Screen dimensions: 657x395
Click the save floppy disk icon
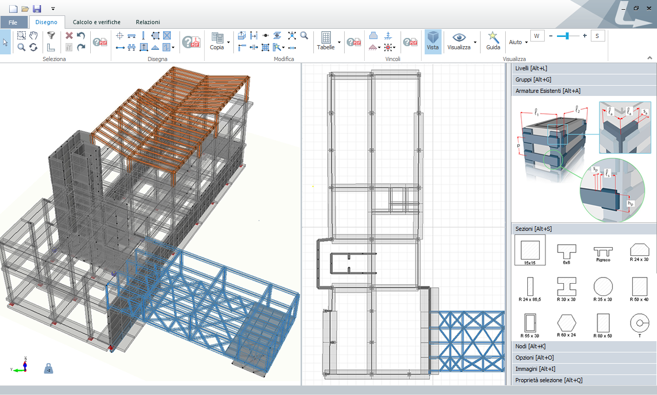36,9
